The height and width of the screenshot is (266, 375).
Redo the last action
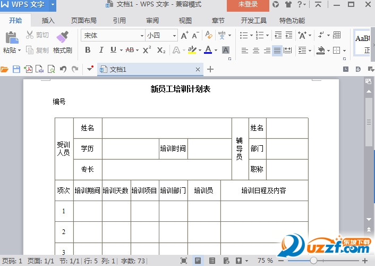tap(75, 69)
